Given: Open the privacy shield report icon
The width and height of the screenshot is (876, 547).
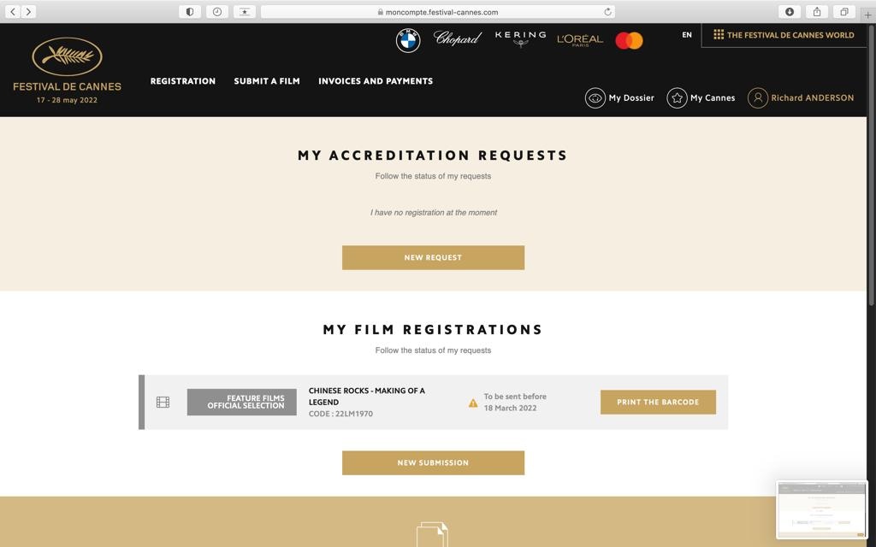Looking at the screenshot, I should [190, 12].
